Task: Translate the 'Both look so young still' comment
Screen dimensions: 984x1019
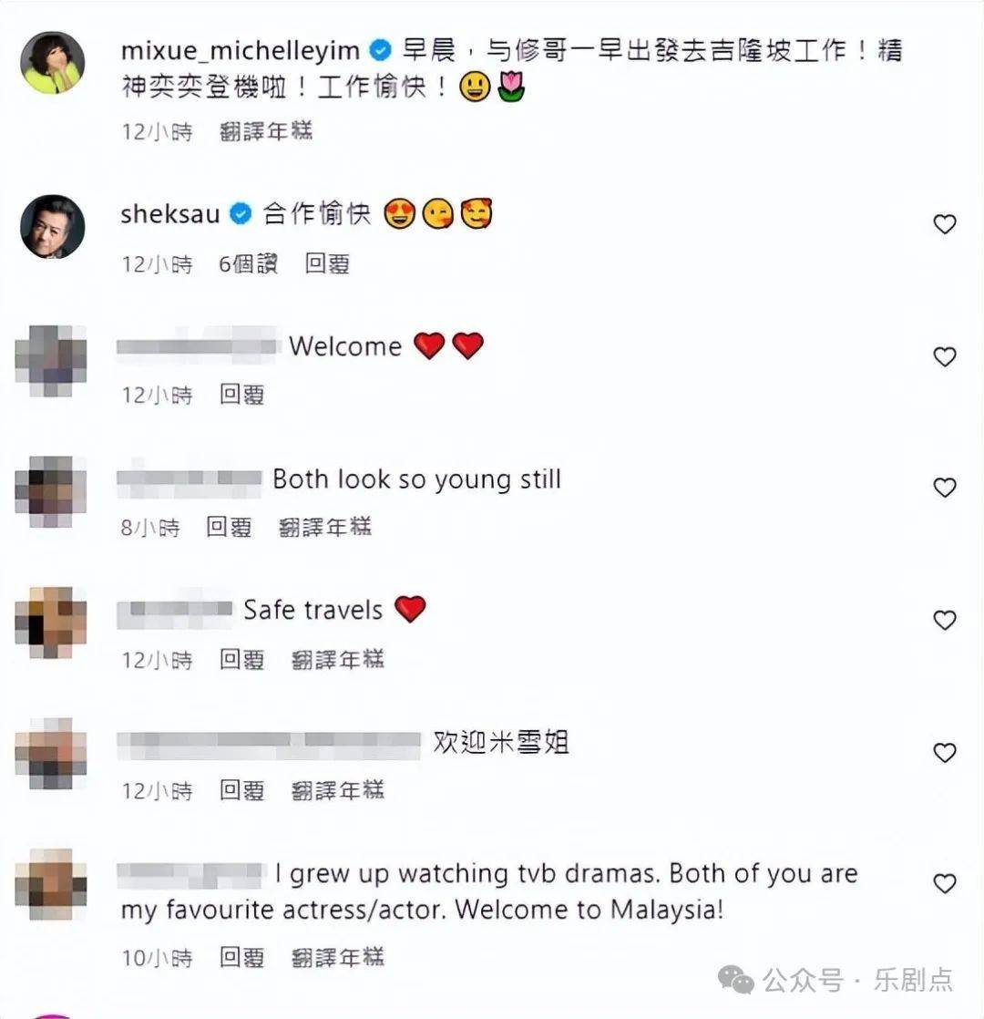Action: [324, 527]
